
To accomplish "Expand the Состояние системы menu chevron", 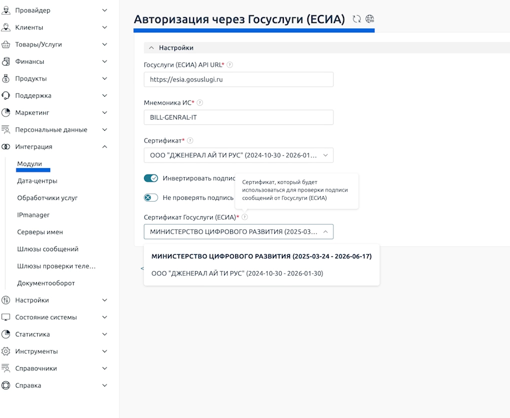I will click(x=105, y=317).
